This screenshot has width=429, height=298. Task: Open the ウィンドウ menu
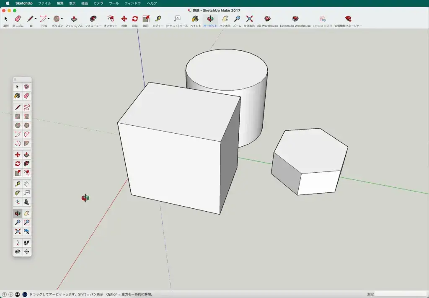[x=133, y=3]
